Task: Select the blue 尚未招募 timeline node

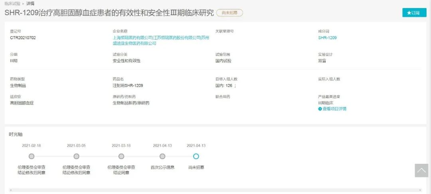Action: coord(196,156)
